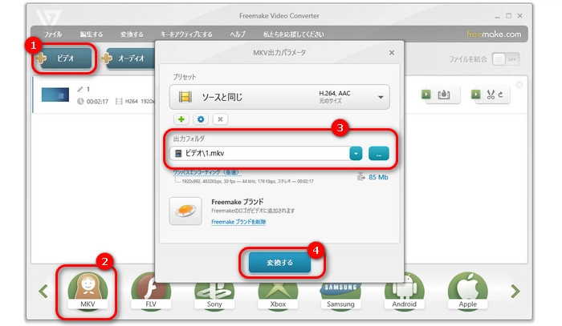Open the ファイル menu

coord(53,34)
